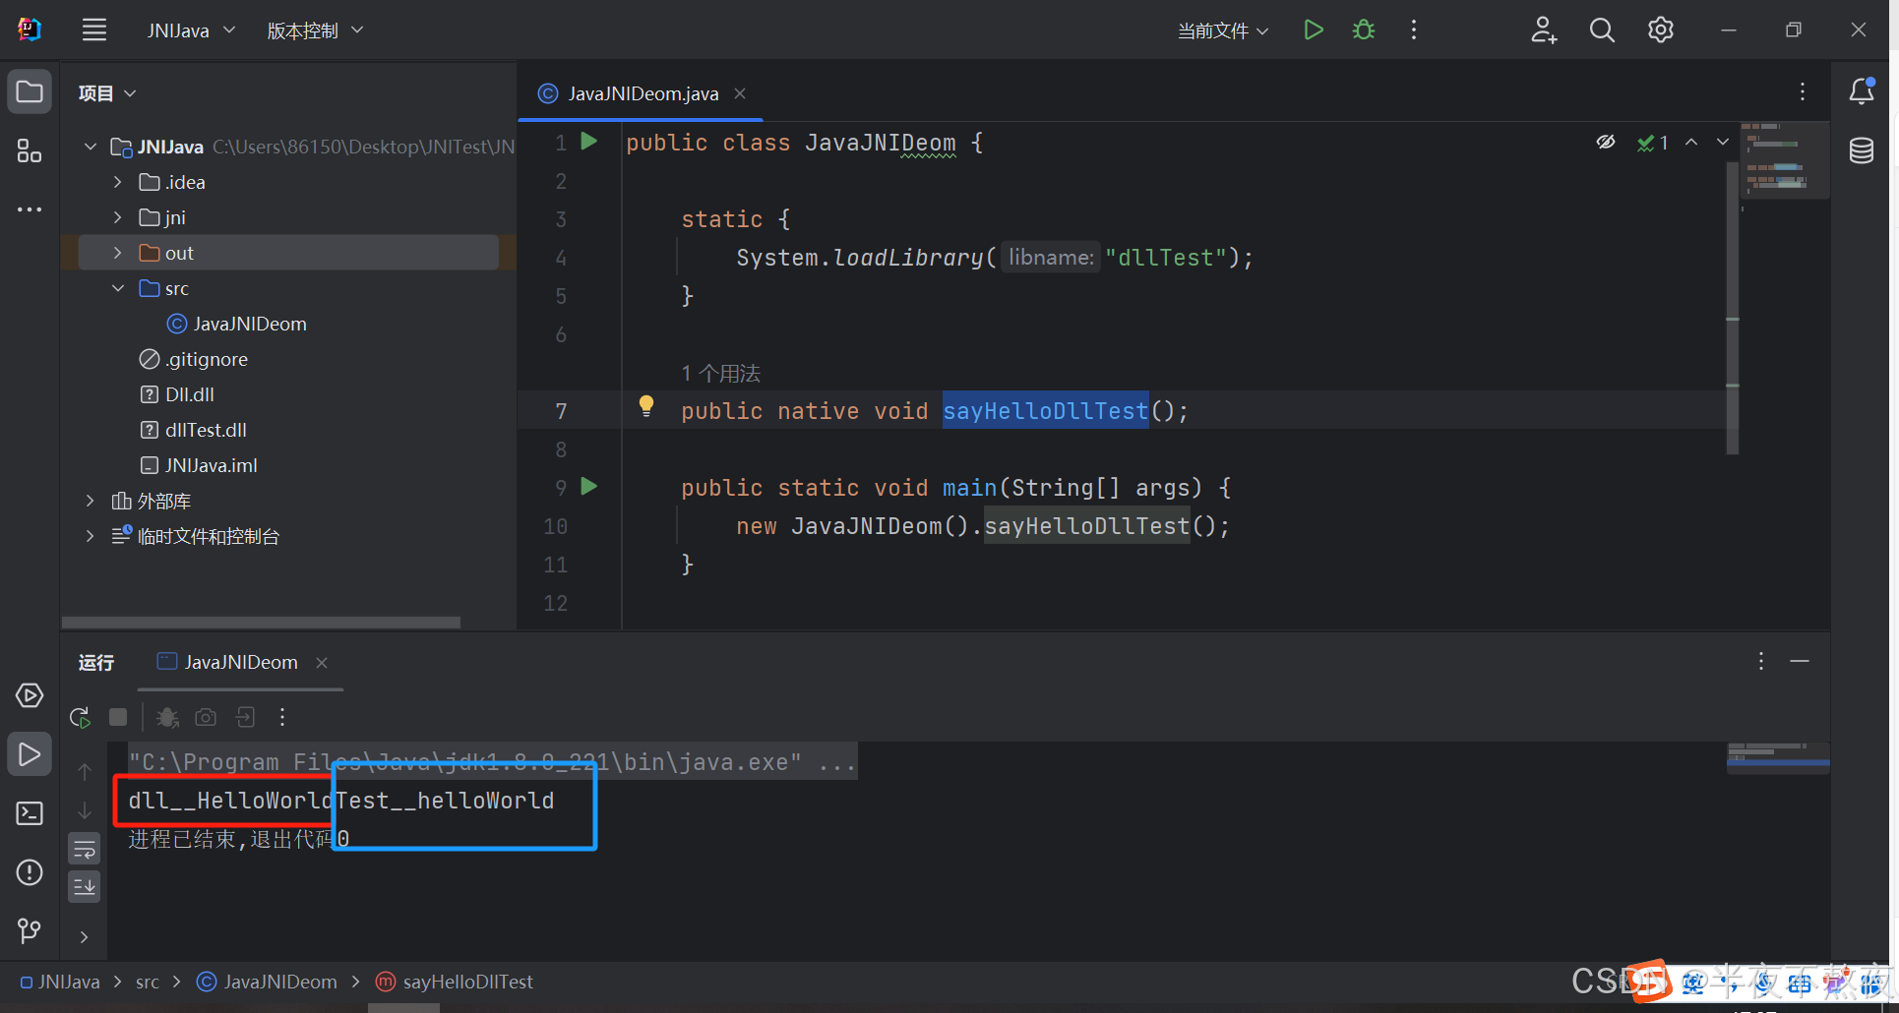Image resolution: width=1899 pixels, height=1013 pixels.
Task: Toggle scroll-to-end in the console output
Action: point(85,886)
